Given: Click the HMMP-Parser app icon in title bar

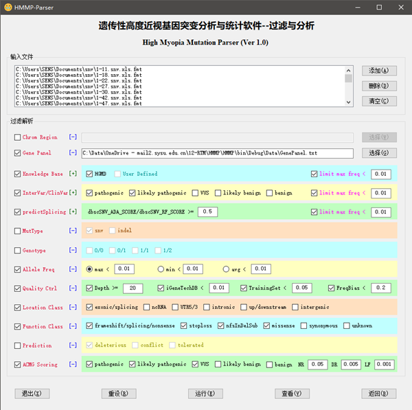Looking at the screenshot, I should click(8, 7).
